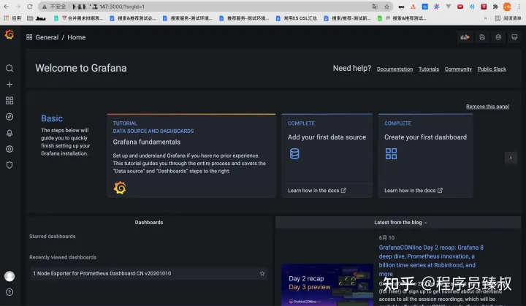The image size is (526, 306).
Task: Open Add your first data source card
Action: (327, 156)
